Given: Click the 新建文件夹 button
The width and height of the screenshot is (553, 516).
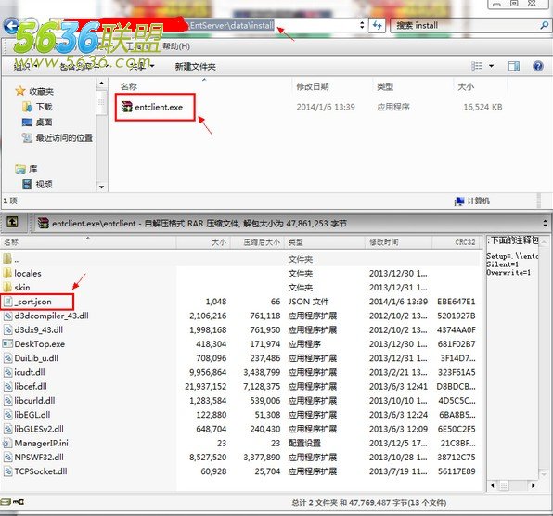Looking at the screenshot, I should click(x=196, y=66).
